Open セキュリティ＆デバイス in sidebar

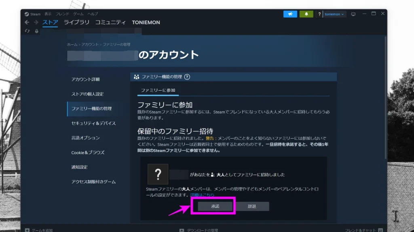(93, 123)
